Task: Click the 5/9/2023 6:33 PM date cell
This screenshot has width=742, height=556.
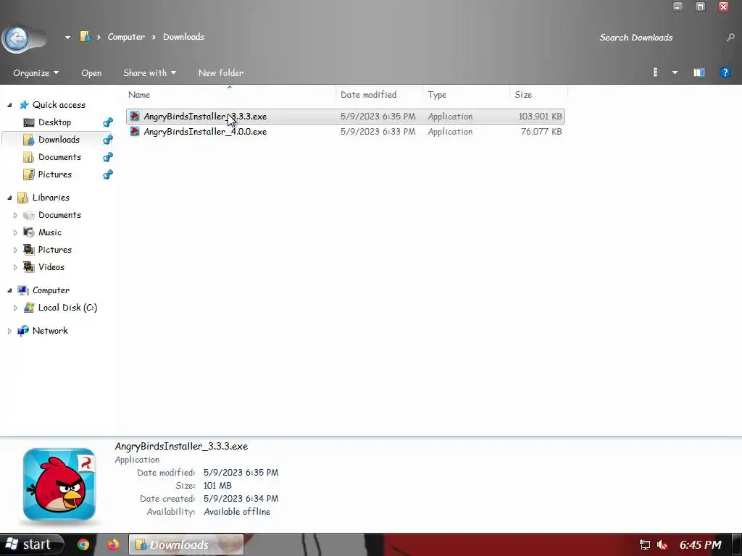Action: pyautogui.click(x=378, y=132)
